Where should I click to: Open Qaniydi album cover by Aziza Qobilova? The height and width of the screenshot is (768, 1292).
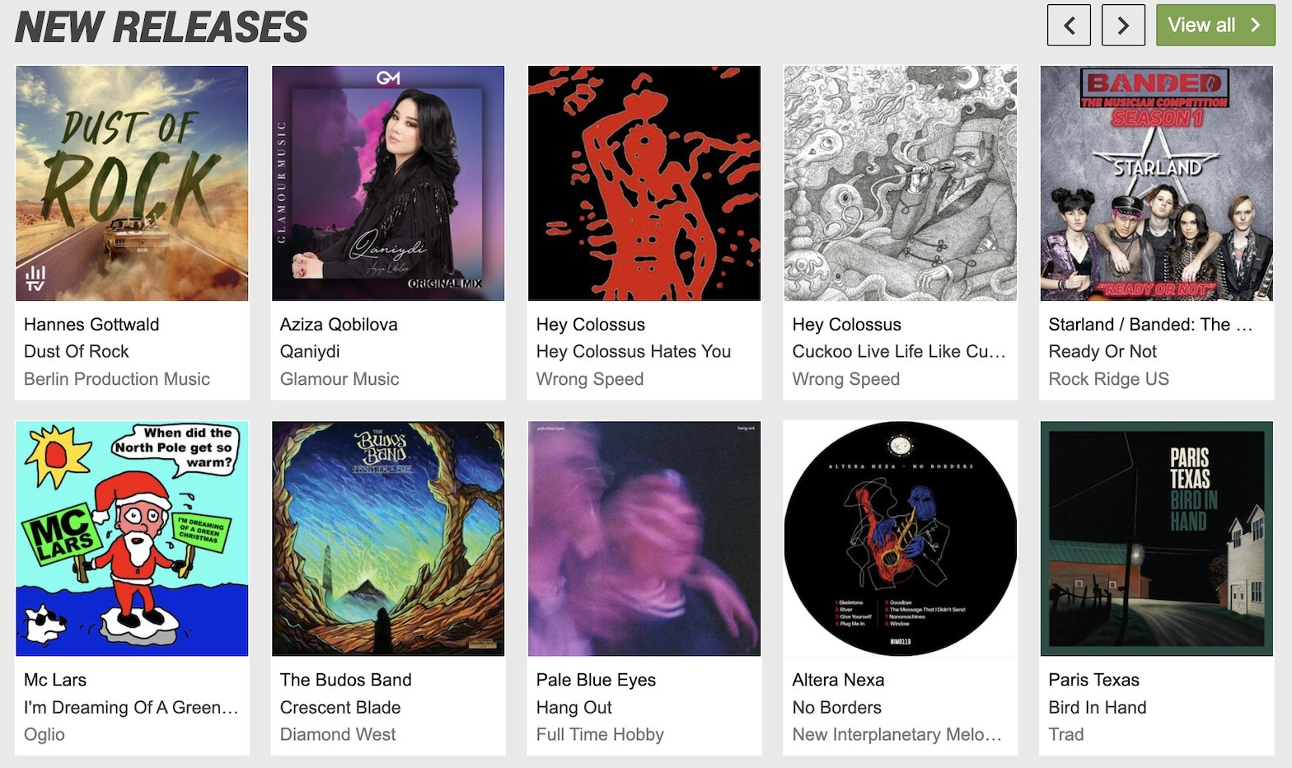(388, 183)
